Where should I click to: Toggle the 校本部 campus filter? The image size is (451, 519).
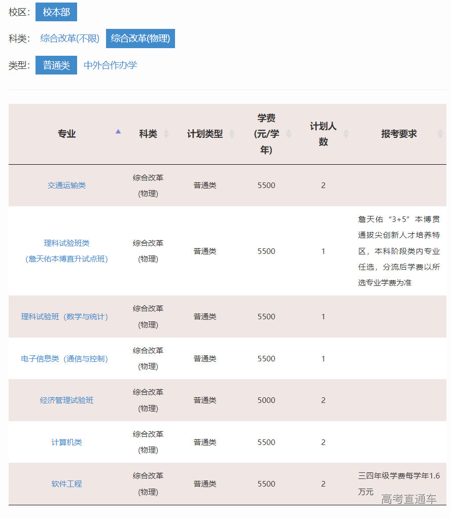point(56,12)
